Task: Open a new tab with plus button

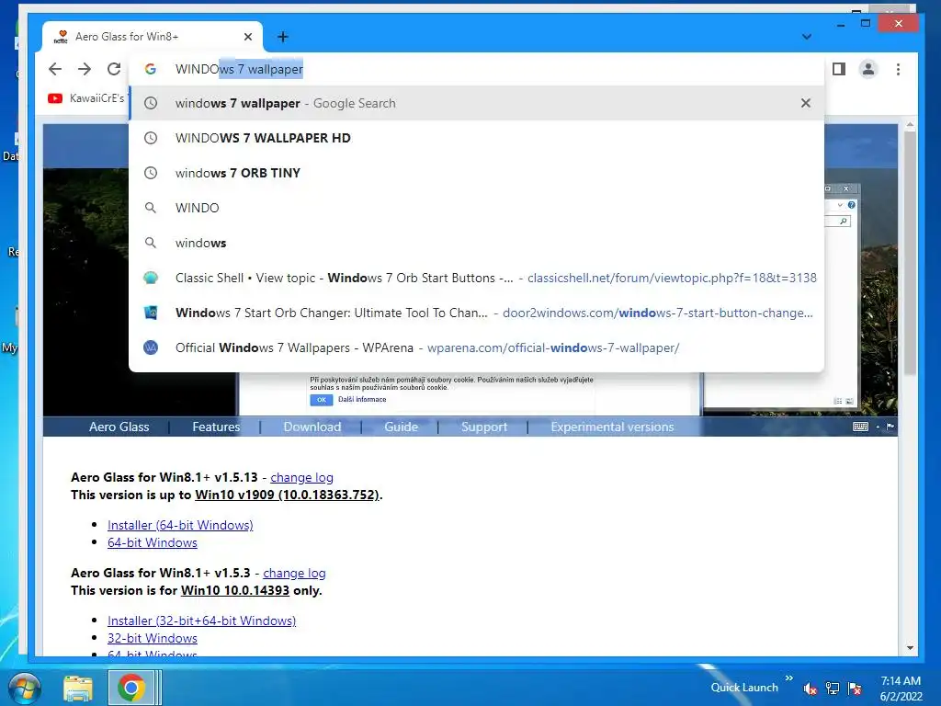Action: coord(283,37)
